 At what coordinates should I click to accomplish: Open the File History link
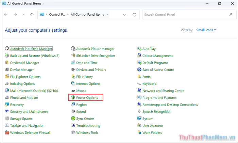pyautogui.click(x=84, y=77)
